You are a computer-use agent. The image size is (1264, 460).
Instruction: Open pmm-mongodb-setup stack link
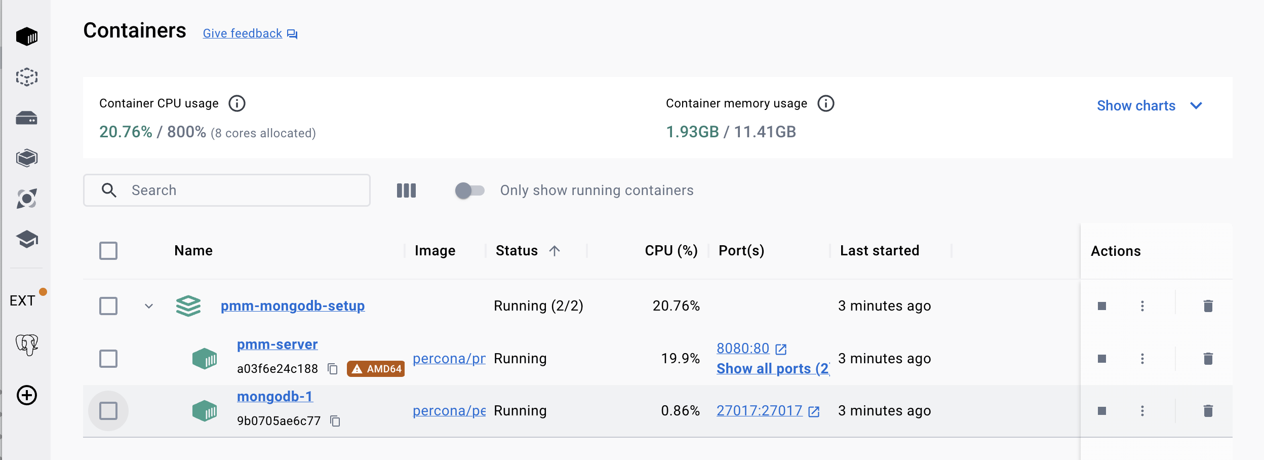pyautogui.click(x=293, y=306)
